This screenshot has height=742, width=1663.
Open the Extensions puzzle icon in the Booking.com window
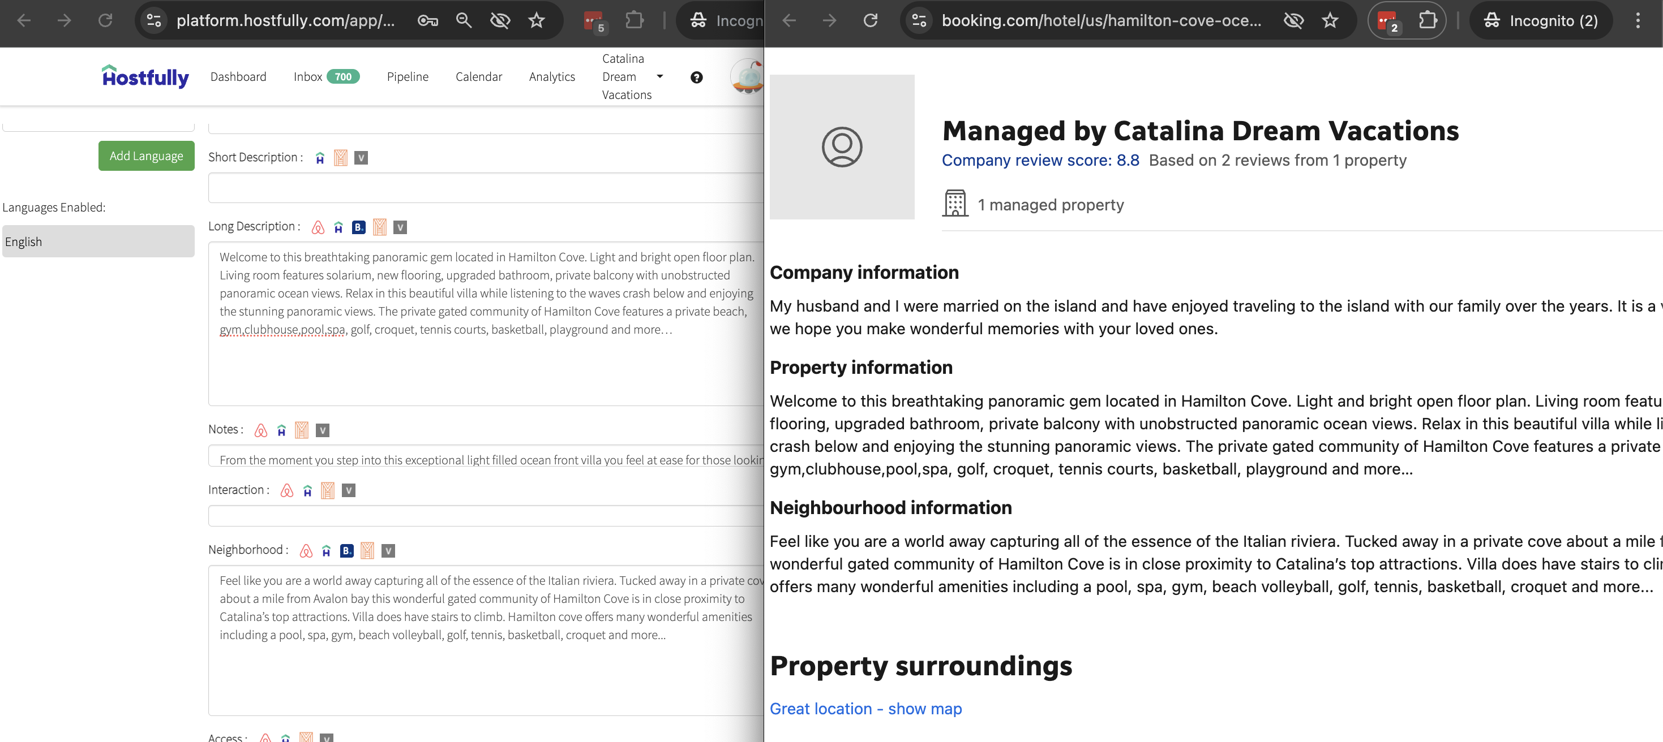click(x=1428, y=21)
